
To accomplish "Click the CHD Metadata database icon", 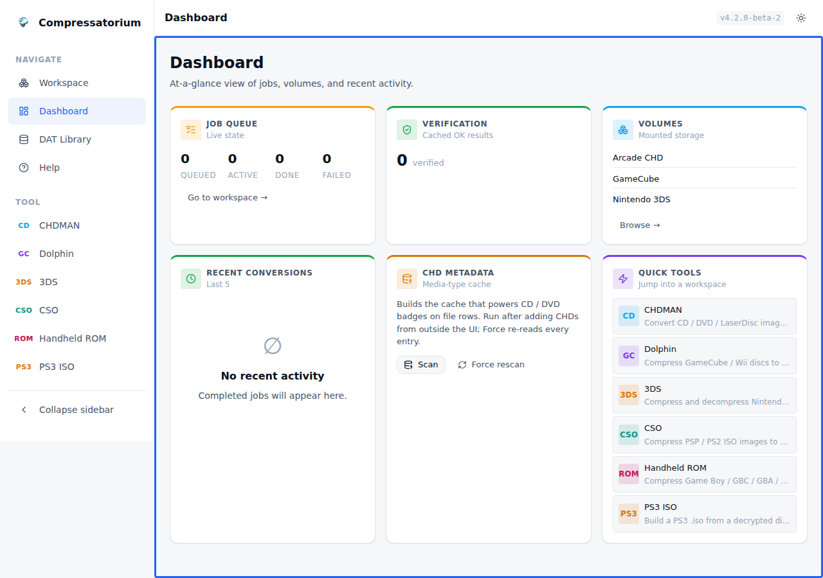I will pos(407,279).
